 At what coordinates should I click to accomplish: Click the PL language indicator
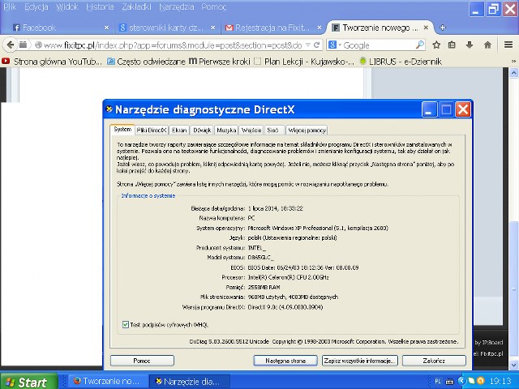pos(438,382)
